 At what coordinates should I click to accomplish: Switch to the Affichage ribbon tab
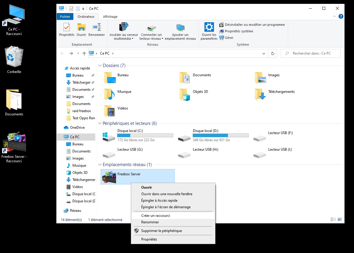pos(110,17)
